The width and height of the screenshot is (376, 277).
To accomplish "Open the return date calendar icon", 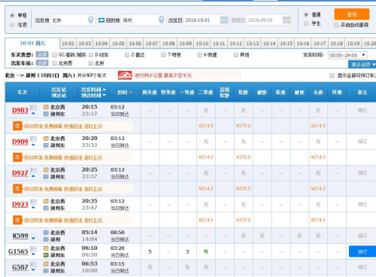I will 287,20.
